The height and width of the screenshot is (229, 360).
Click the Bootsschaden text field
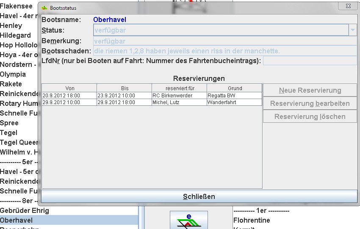pos(224,51)
